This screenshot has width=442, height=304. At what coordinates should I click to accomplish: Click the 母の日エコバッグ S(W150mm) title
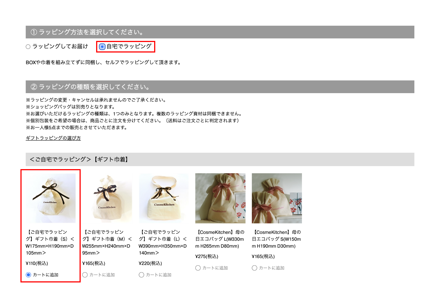coord(277,239)
